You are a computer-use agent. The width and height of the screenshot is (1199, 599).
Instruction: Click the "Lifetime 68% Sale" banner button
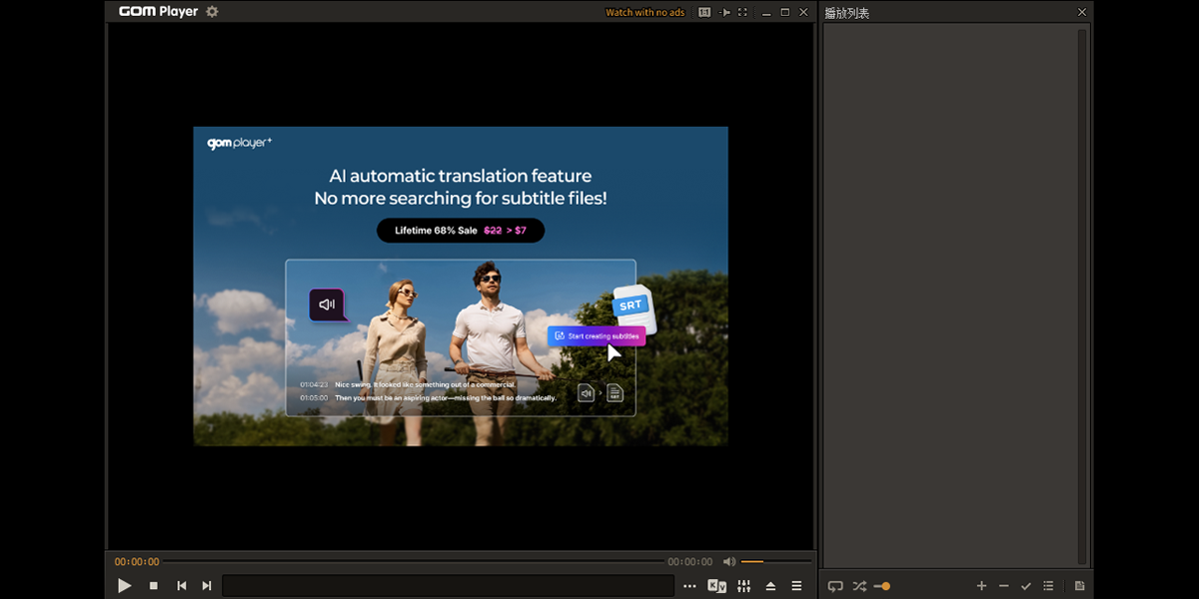point(460,231)
